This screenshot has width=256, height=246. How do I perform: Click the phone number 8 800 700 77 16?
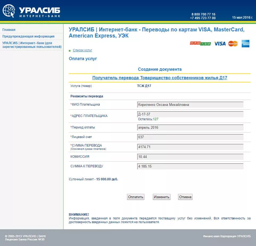click(203, 14)
